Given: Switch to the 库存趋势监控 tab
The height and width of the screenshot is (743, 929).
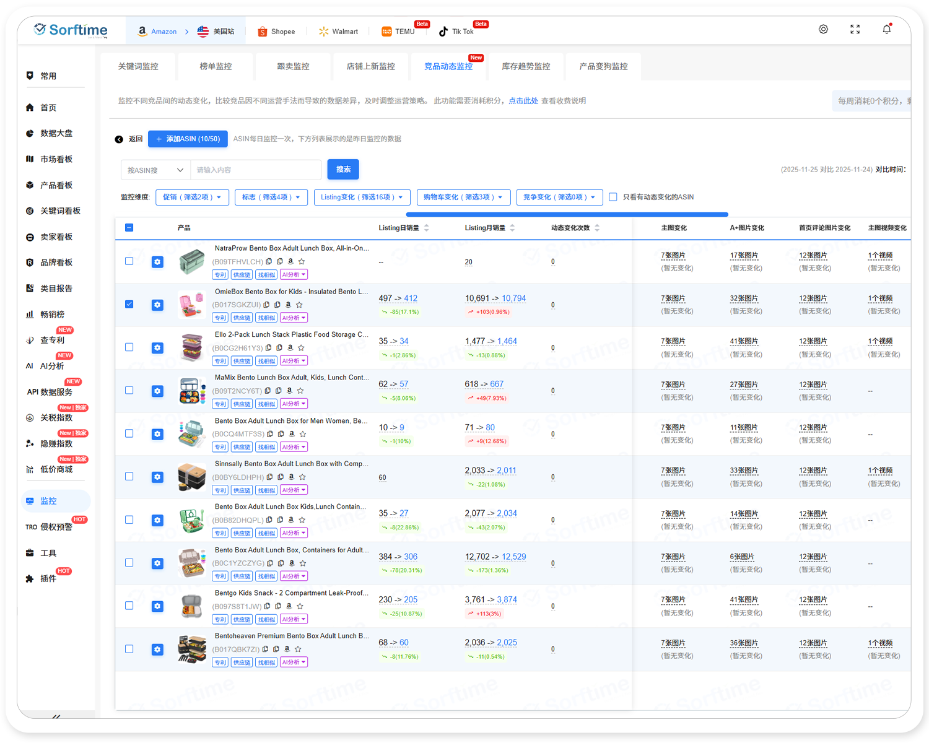Looking at the screenshot, I should (x=525, y=66).
